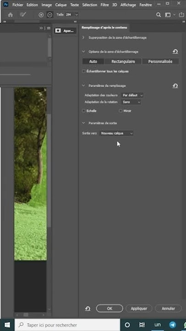Click the zoom slider in left panel

[15, 74]
